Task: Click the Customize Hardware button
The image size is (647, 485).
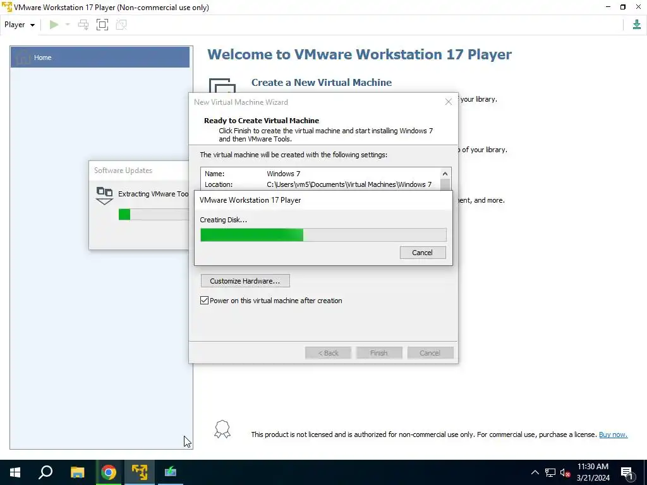Action: (245, 281)
